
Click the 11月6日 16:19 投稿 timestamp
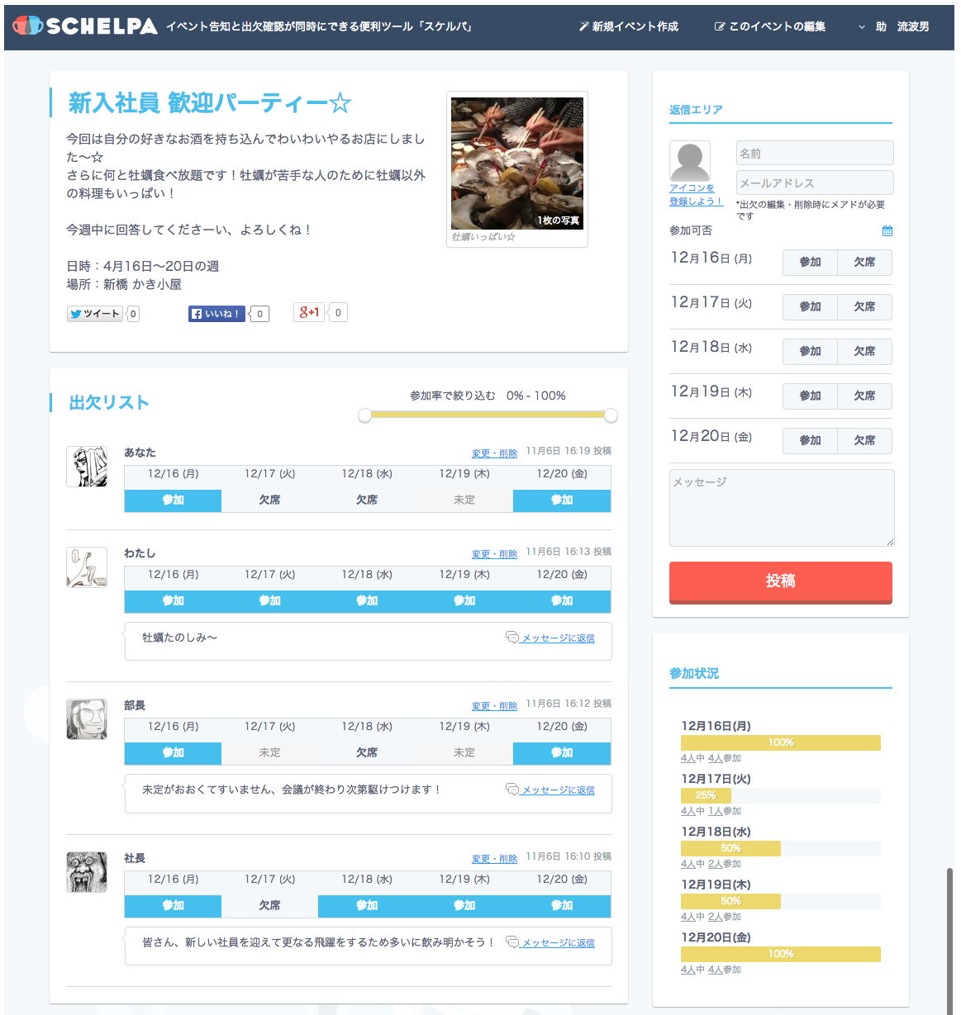point(569,451)
